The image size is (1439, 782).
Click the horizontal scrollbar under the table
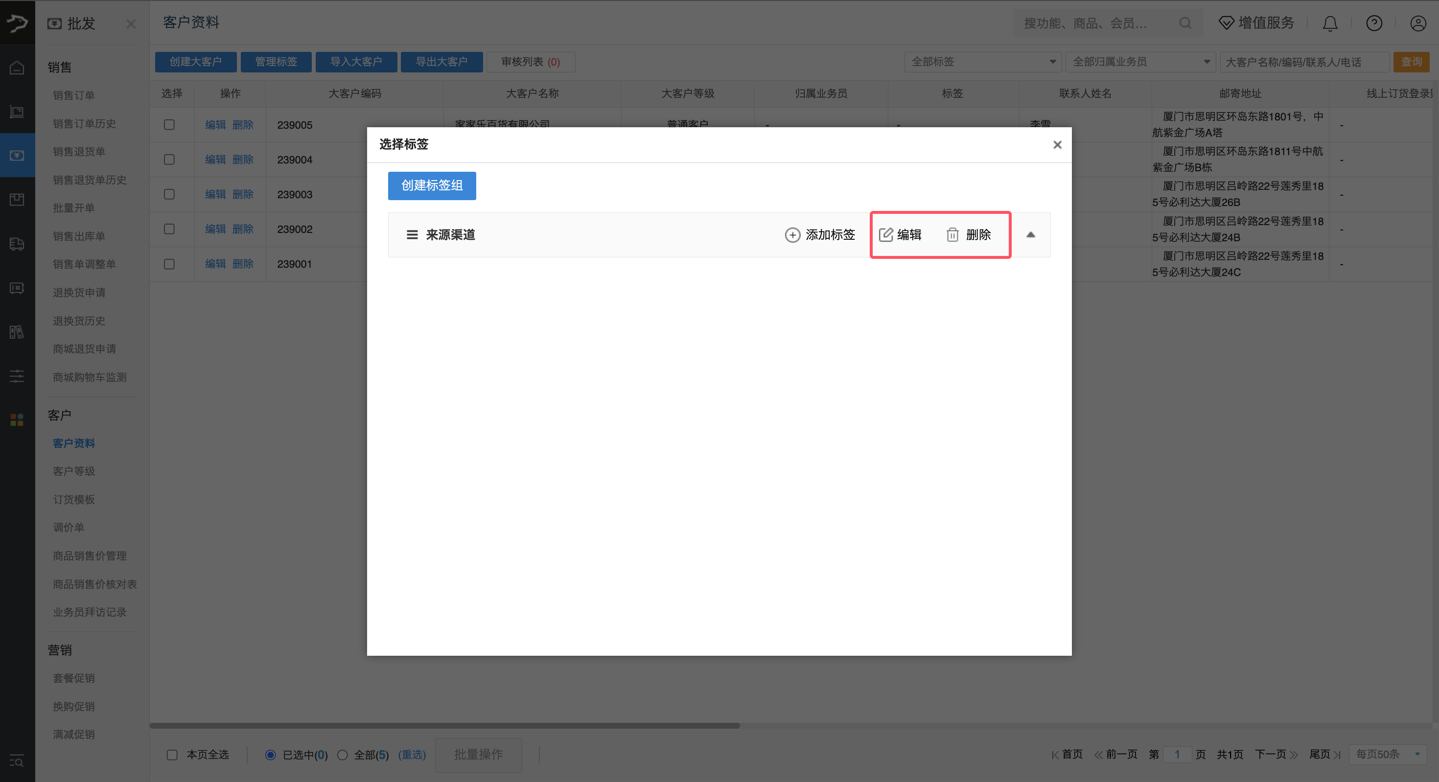[x=444, y=726]
